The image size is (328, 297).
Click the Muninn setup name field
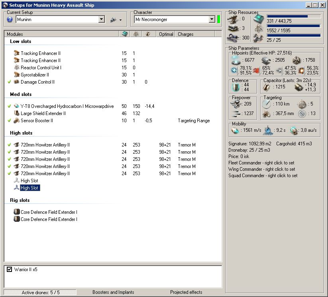[x=57, y=20]
